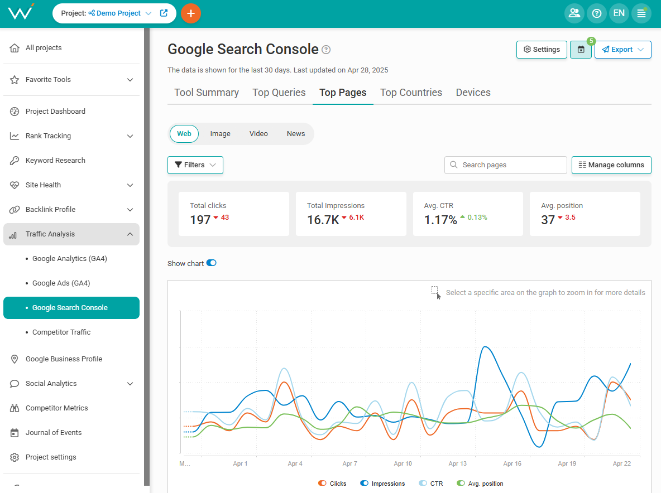Open the calendar events button with badge
This screenshot has width=661, height=493.
(581, 50)
